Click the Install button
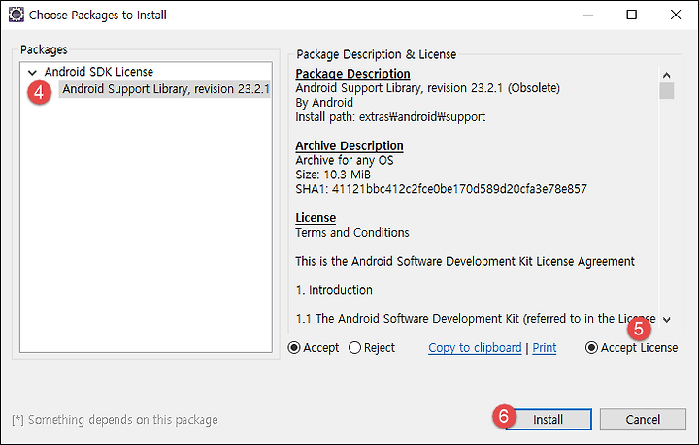This screenshot has height=445, width=699. [549, 419]
